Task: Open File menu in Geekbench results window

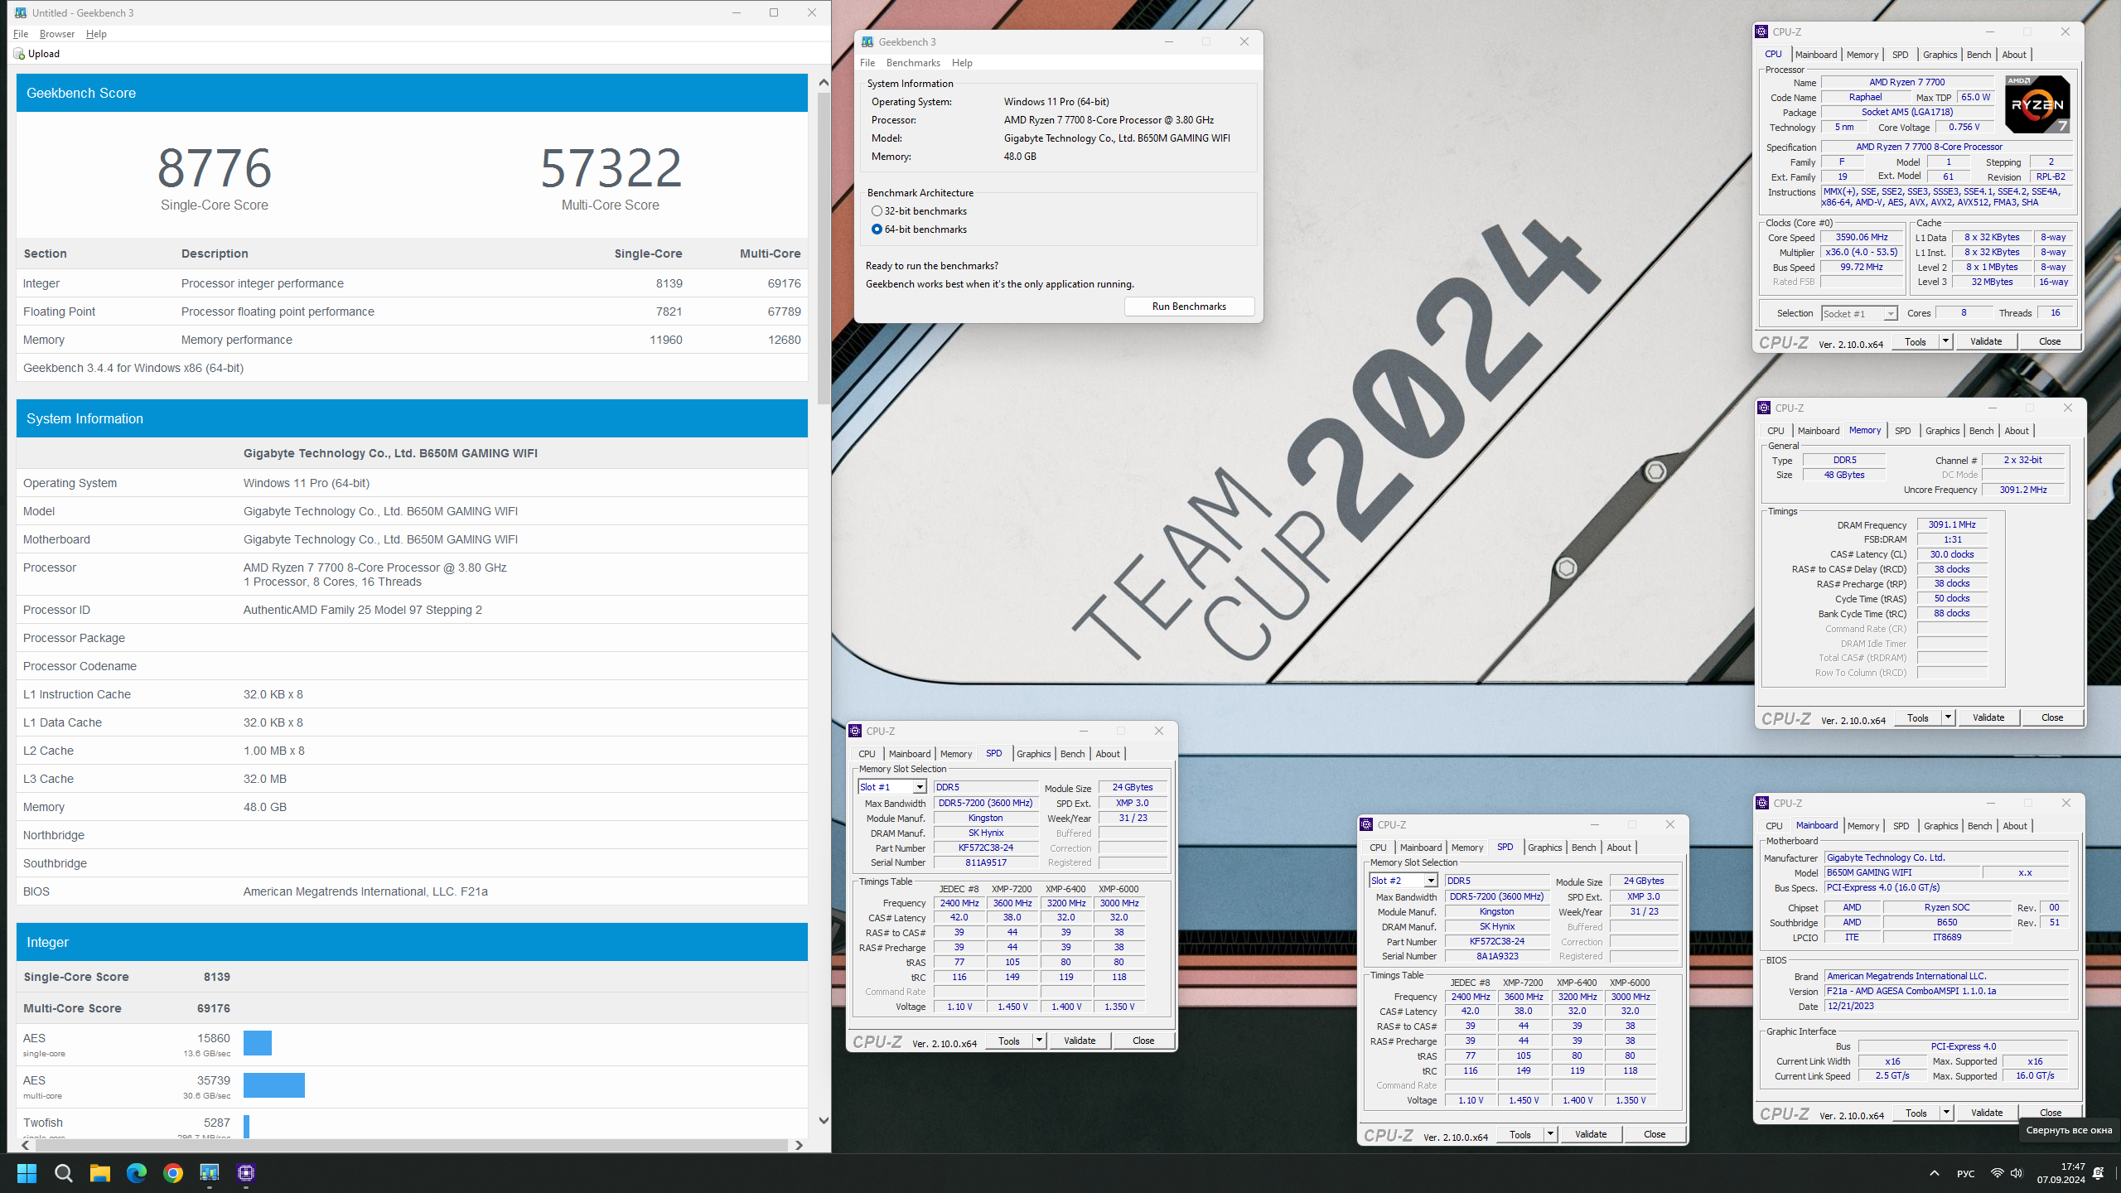Action: [x=21, y=34]
